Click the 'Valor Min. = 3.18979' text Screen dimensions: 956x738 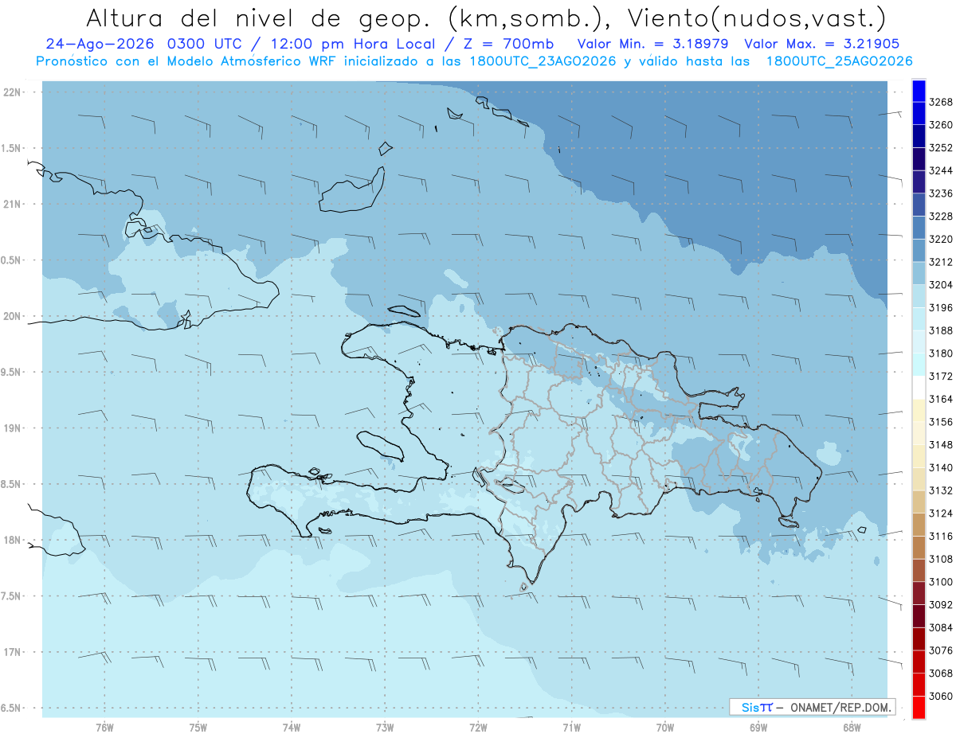coord(654,44)
